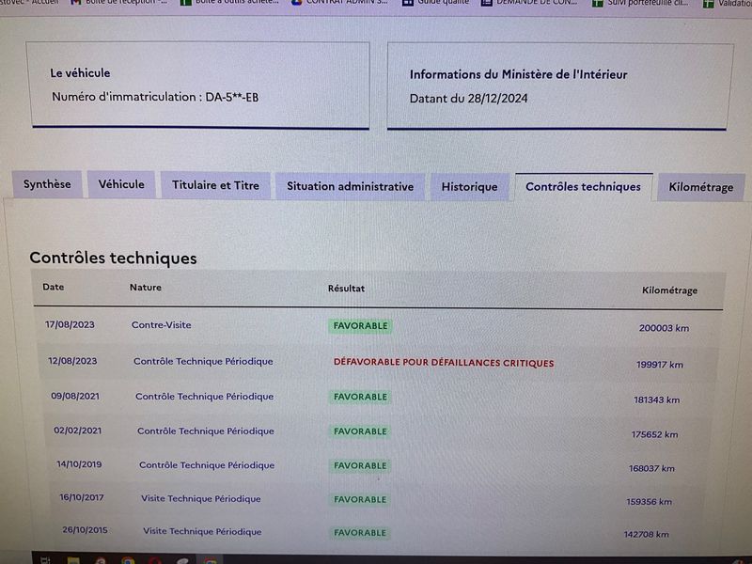Screen dimensions: 752x564
Task: Click the Contrôles techniques section heading
Action: [113, 258]
